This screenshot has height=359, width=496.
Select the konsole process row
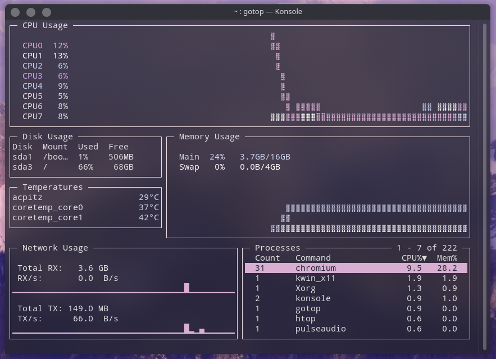pyautogui.click(x=356, y=298)
